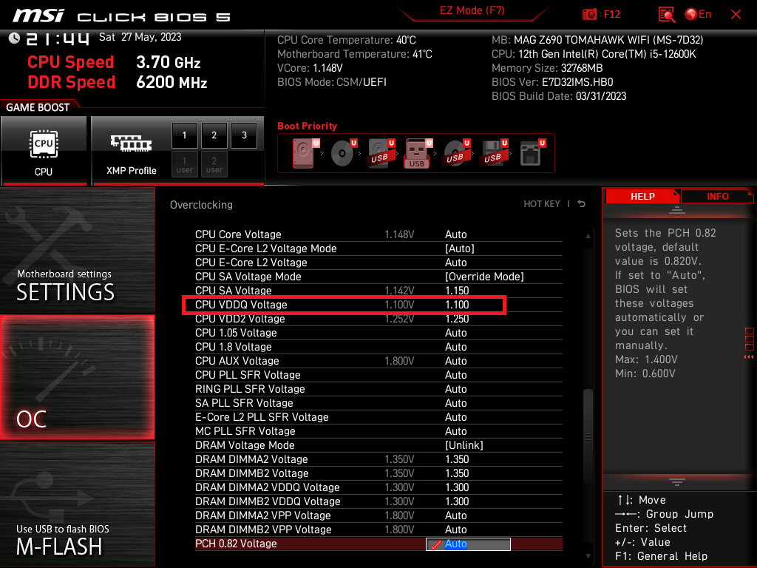The width and height of the screenshot is (757, 568).
Task: Go back with the return arrow icon
Action: click(x=581, y=204)
